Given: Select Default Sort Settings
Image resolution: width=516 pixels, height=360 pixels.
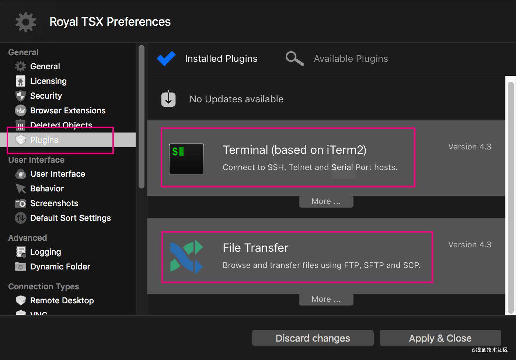Looking at the screenshot, I should 70,218.
